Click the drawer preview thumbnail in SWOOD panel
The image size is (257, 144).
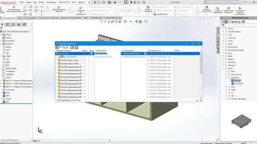pyautogui.click(x=241, y=121)
